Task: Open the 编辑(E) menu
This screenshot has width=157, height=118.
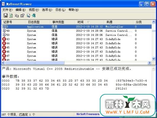Action: coord(20,10)
